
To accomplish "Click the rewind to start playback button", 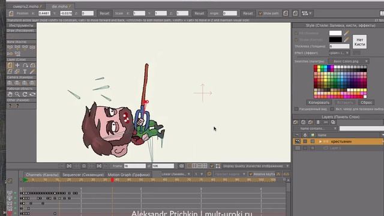I will coord(70,166).
